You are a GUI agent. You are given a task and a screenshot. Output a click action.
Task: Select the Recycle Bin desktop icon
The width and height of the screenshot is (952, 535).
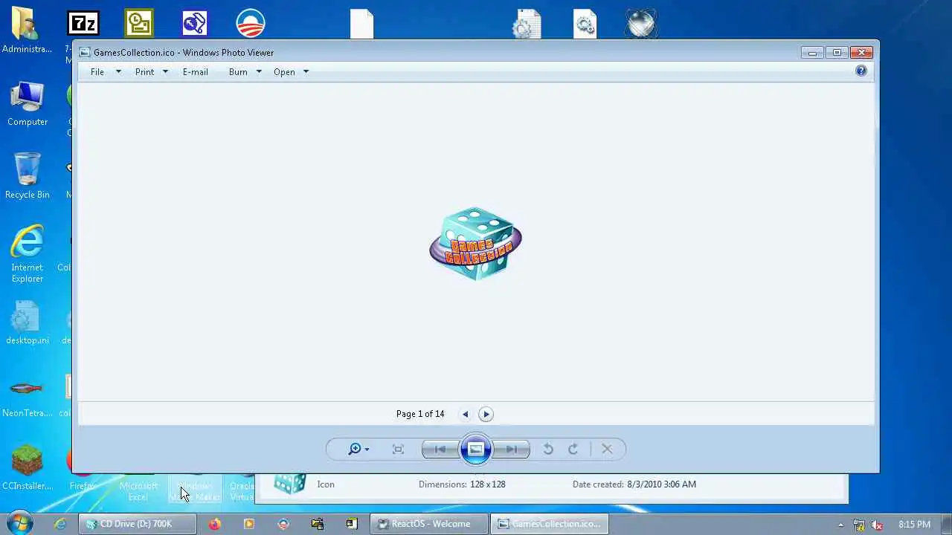click(x=27, y=176)
